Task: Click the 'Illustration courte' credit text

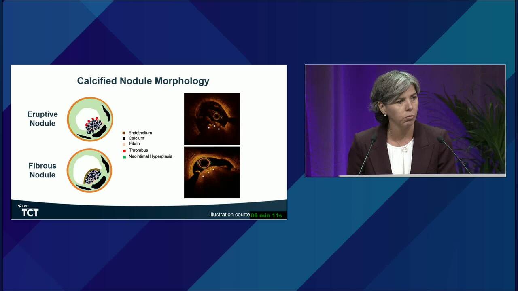Action: pyautogui.click(x=229, y=215)
